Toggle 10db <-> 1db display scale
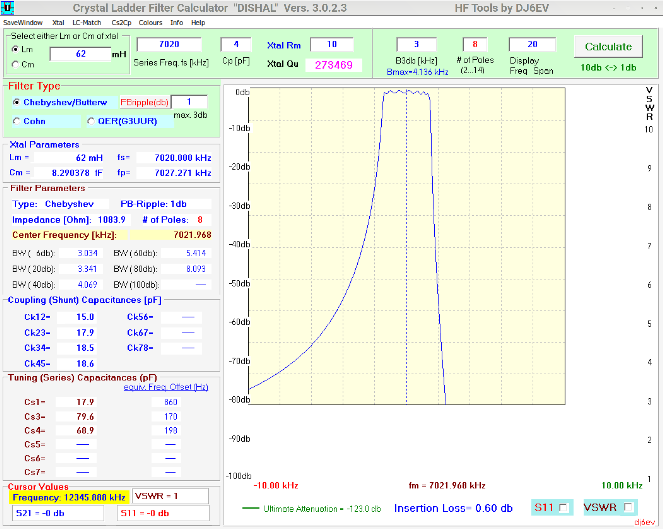663x529 pixels. tap(608, 68)
